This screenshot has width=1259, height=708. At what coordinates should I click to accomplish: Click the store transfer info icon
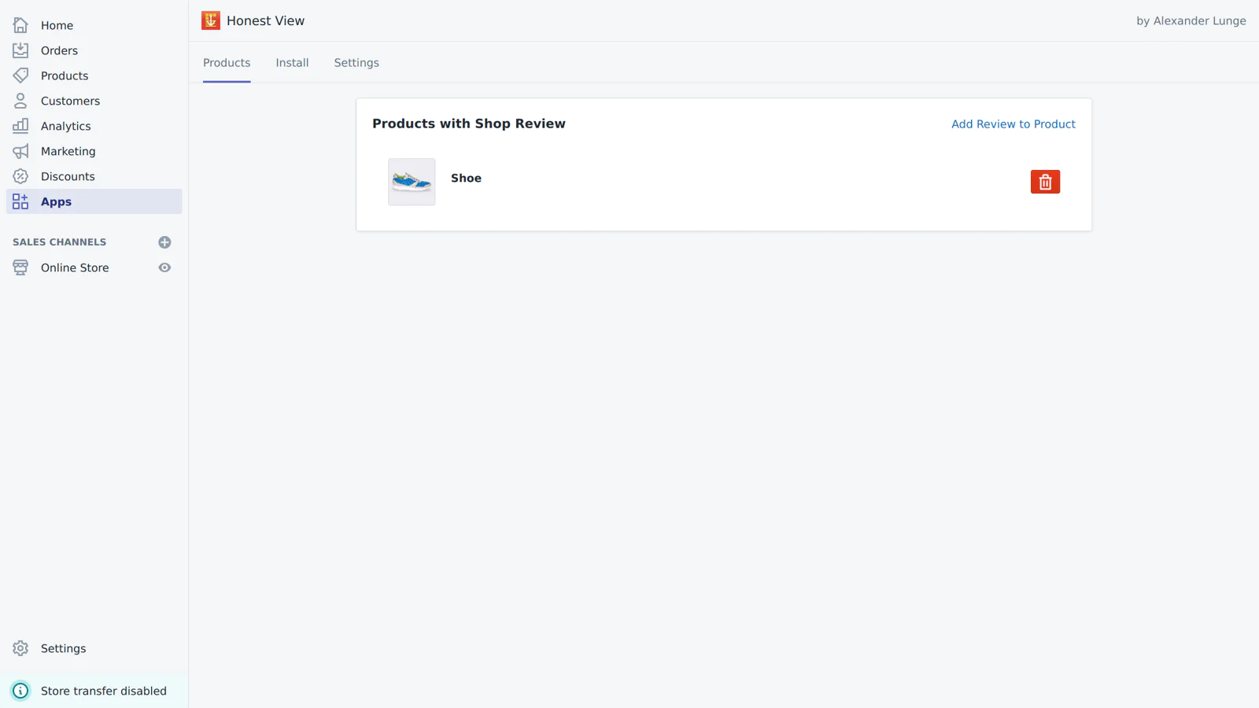point(20,691)
